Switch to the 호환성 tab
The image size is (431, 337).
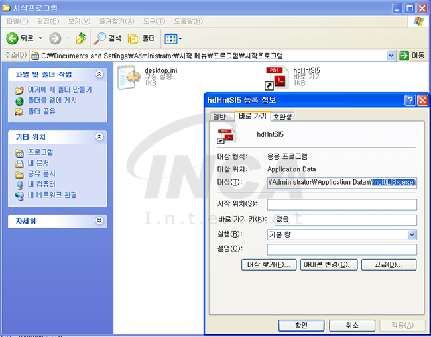point(282,117)
